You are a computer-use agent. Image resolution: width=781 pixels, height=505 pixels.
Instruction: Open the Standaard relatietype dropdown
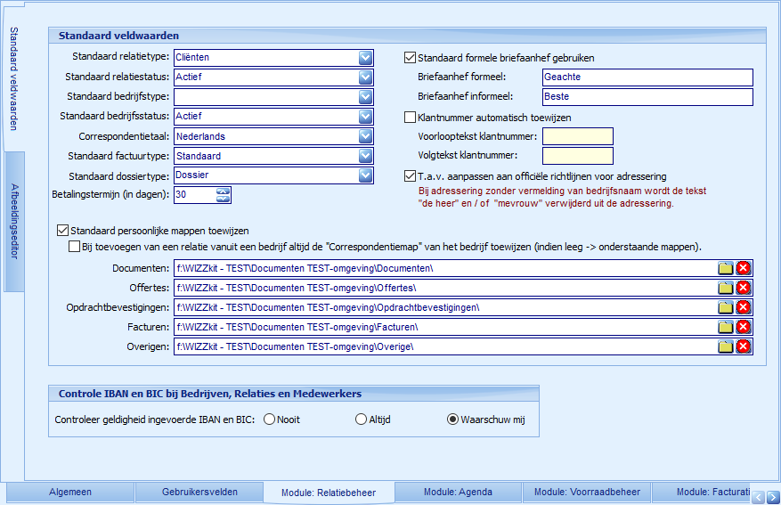tap(365, 58)
